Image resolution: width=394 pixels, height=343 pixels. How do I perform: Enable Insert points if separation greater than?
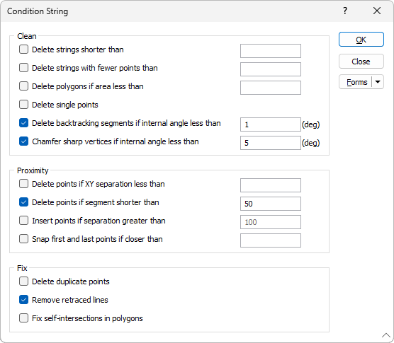(23, 221)
